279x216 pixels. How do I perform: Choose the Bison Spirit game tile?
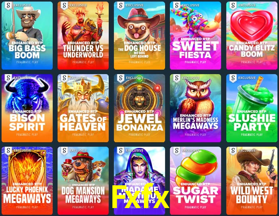coord(27,108)
